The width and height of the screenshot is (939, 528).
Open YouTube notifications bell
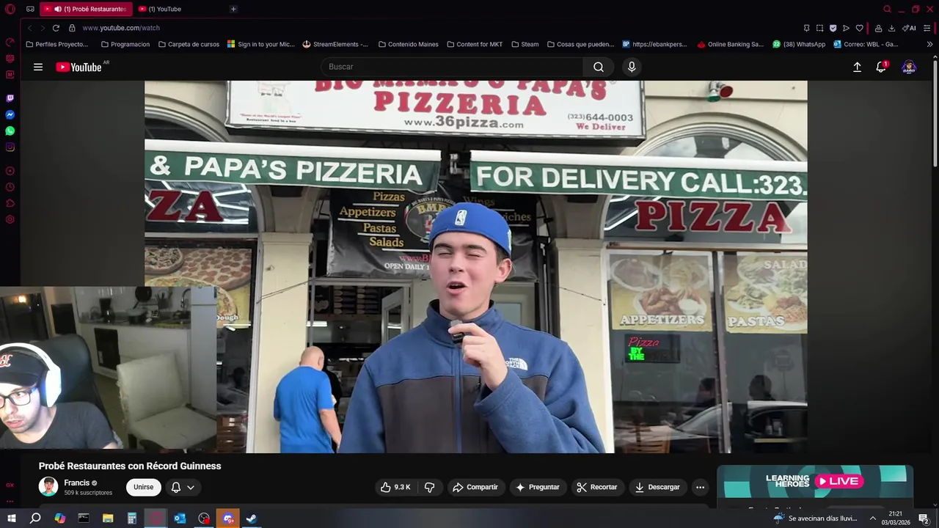[881, 67]
